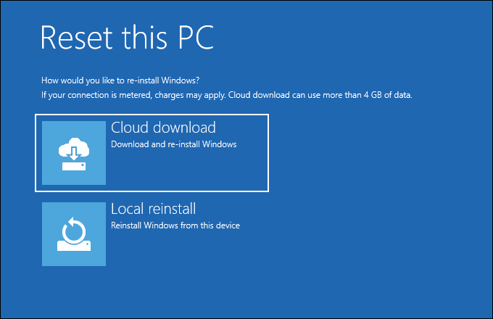This screenshot has width=493, height=319.
Task: Click the Cloud download icon tile
Action: [x=74, y=153]
